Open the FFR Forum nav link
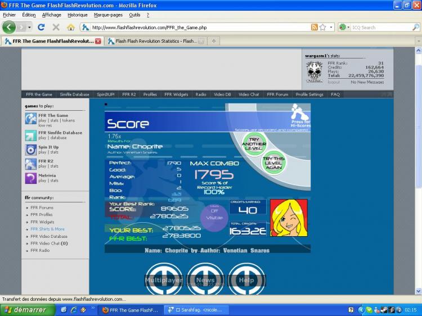This screenshot has width=422, height=316. tap(277, 94)
